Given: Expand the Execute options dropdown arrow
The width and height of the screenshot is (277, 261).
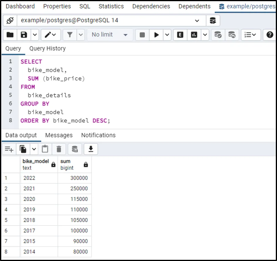Looking at the screenshot, I should 167,35.
